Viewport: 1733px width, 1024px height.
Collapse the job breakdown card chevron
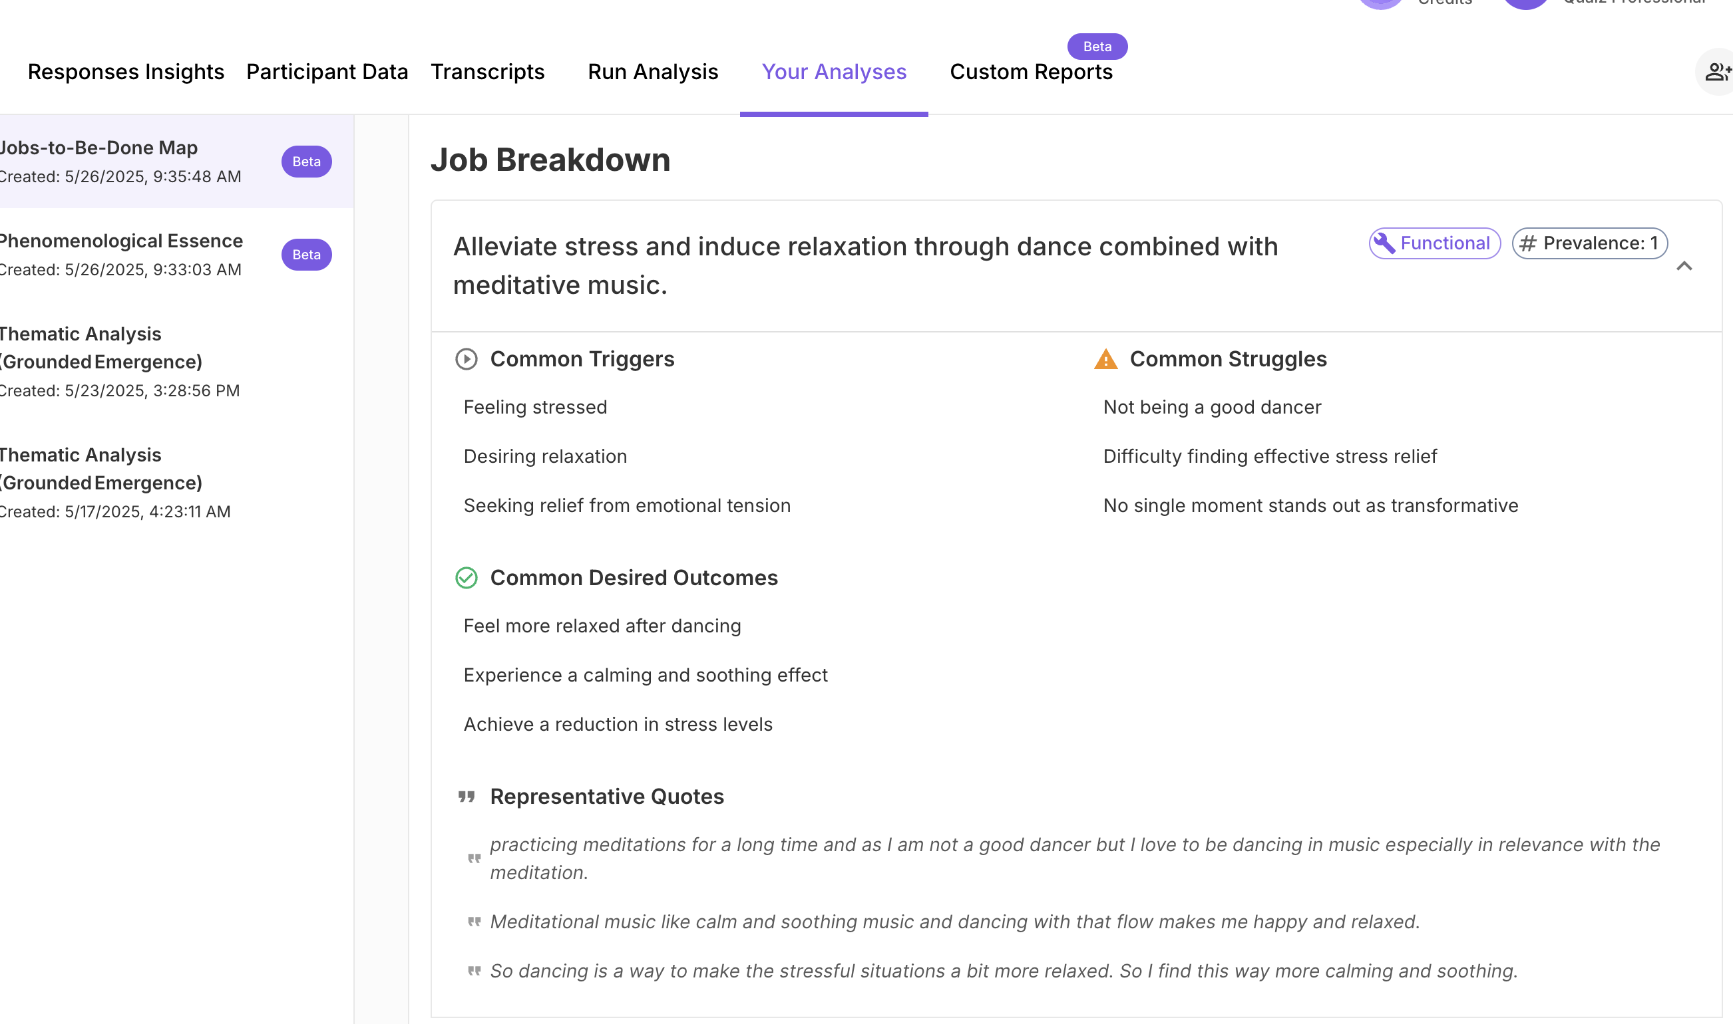(x=1684, y=267)
